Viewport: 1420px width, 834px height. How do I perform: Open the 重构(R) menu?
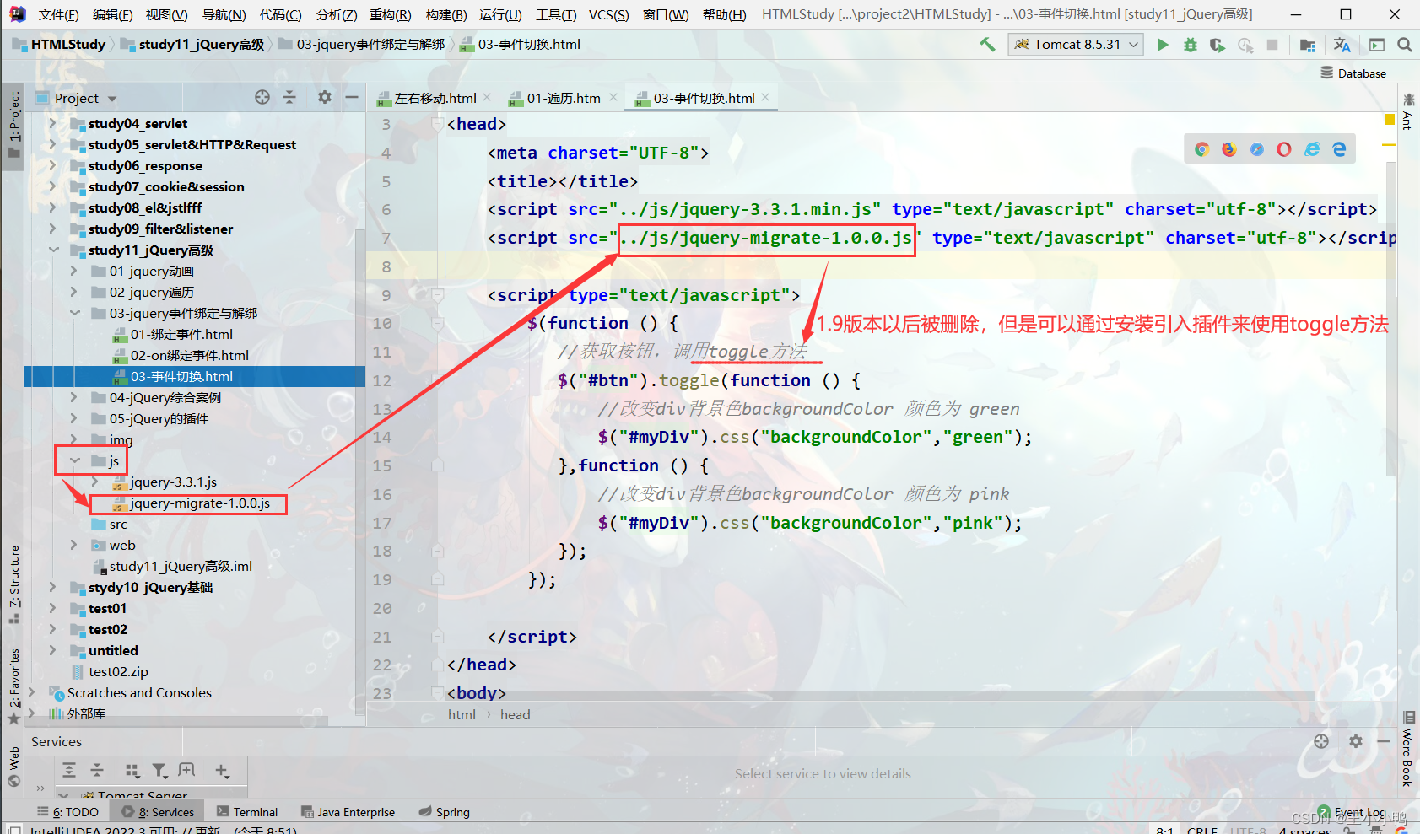[390, 14]
